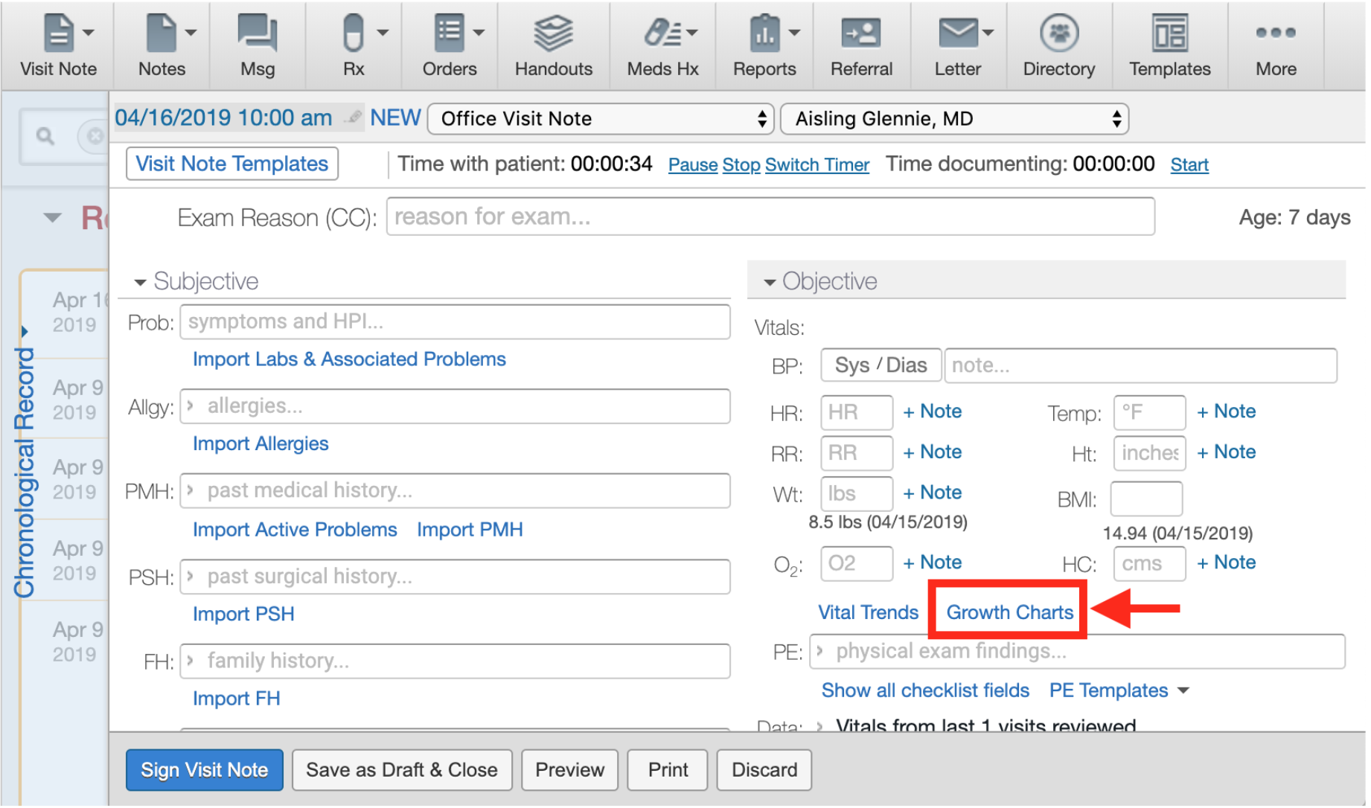
Task: Edit appointment date with pencil icon
Action: click(x=354, y=117)
